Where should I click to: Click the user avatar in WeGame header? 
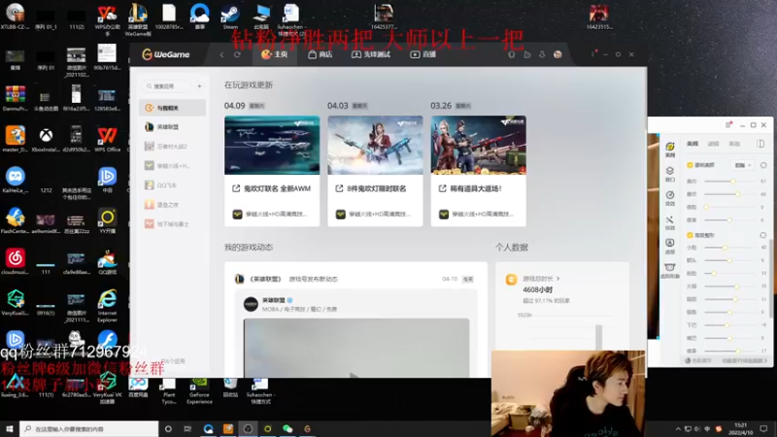(x=557, y=54)
